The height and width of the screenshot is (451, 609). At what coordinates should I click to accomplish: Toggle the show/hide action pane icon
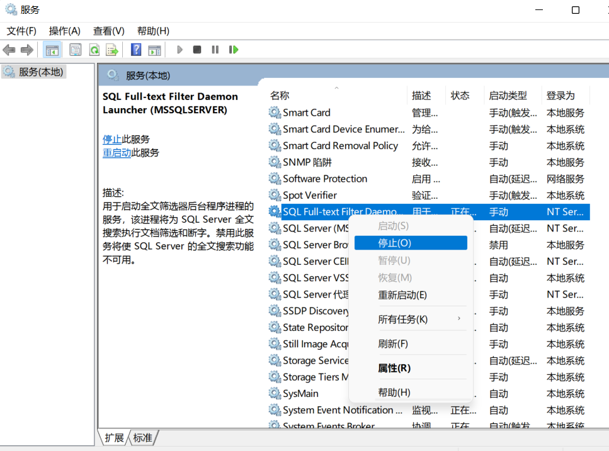(x=154, y=50)
